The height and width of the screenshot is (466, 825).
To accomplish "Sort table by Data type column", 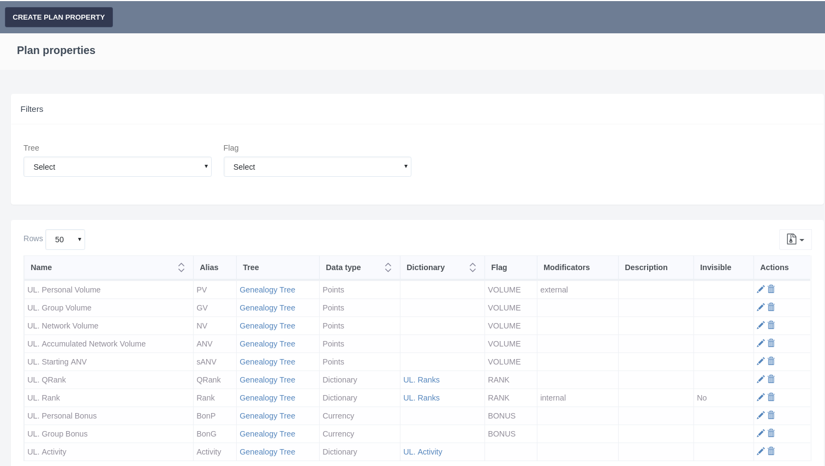I will coord(388,267).
